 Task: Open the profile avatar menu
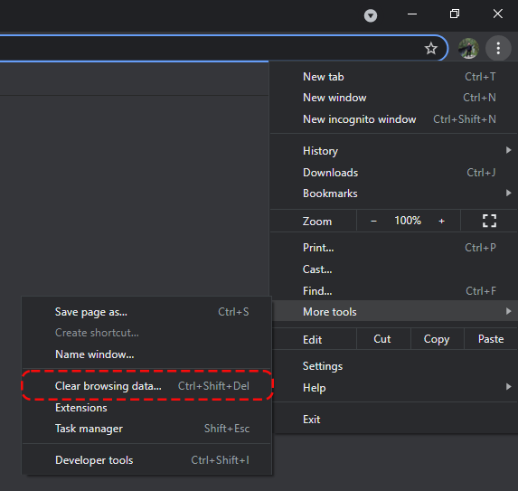pyautogui.click(x=468, y=48)
